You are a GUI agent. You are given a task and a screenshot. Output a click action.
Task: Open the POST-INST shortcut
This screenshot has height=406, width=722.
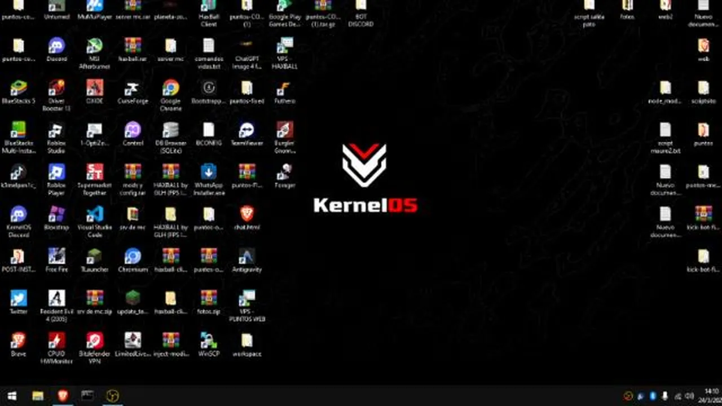pyautogui.click(x=19, y=261)
